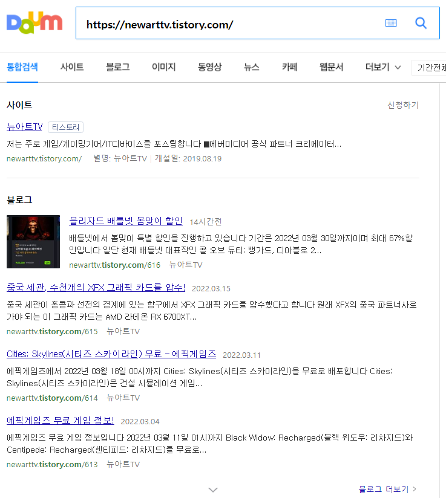Viewport: 446px width, 498px height.
Task: Expand more blog results with down chevron
Action: coord(213,490)
